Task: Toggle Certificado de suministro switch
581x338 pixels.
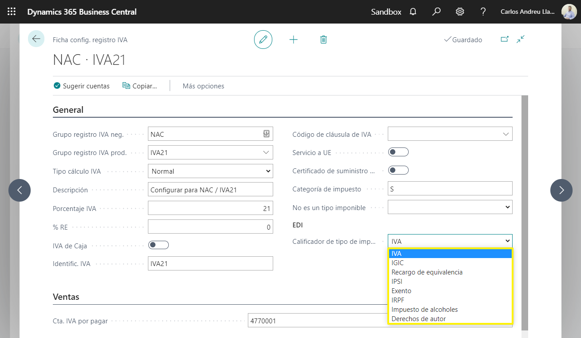Action: pos(398,170)
